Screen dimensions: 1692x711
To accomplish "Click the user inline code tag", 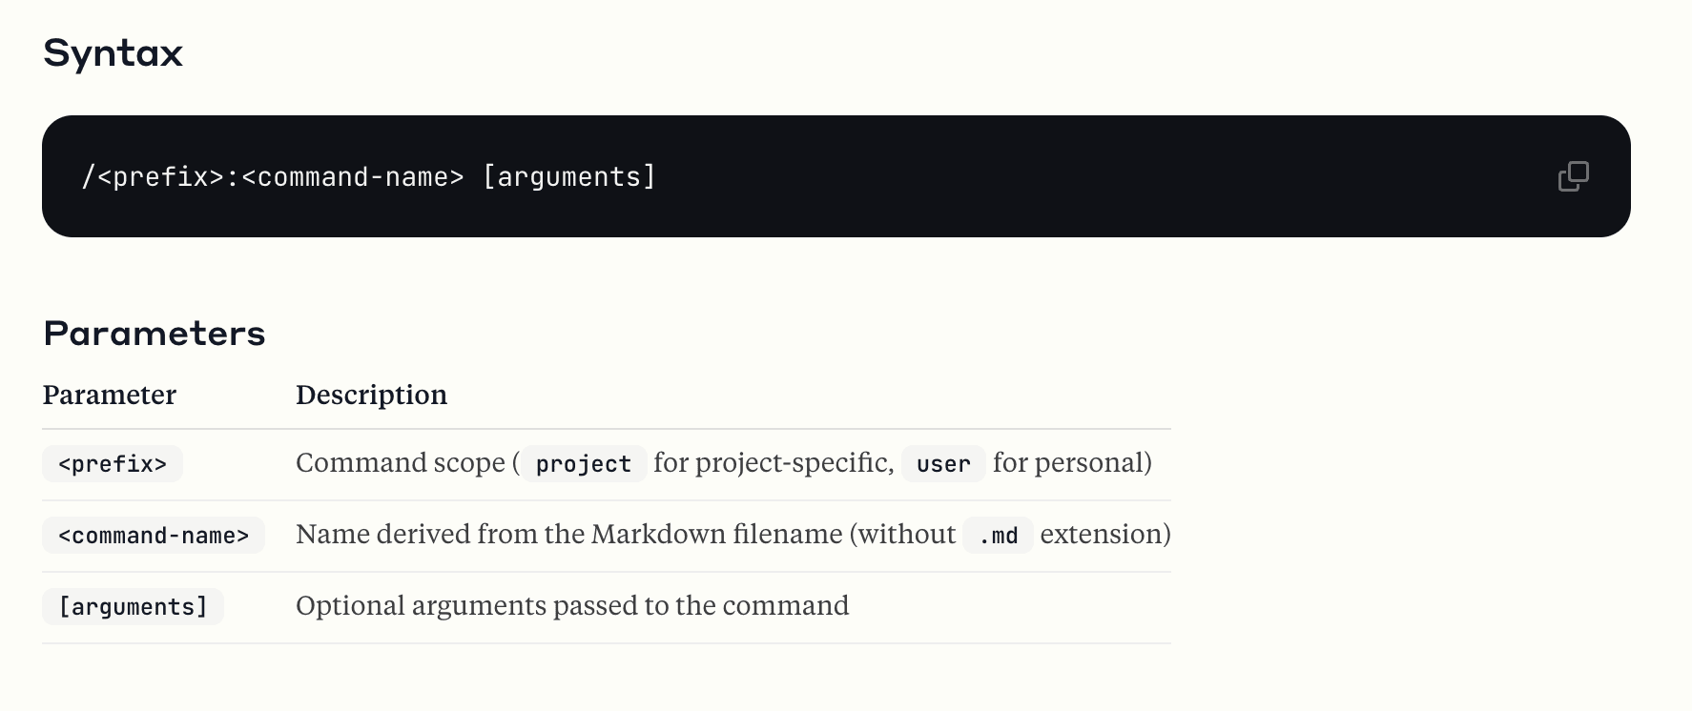I will (943, 464).
